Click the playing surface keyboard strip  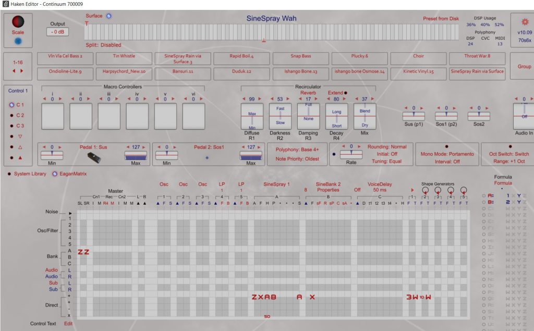tap(271, 32)
